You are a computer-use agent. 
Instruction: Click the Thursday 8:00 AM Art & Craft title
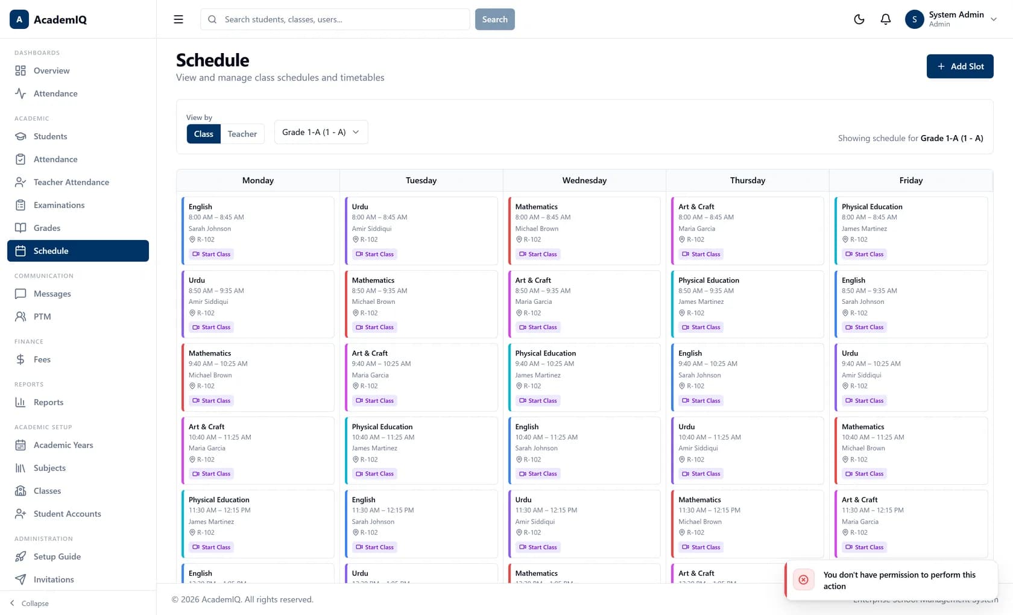696,207
